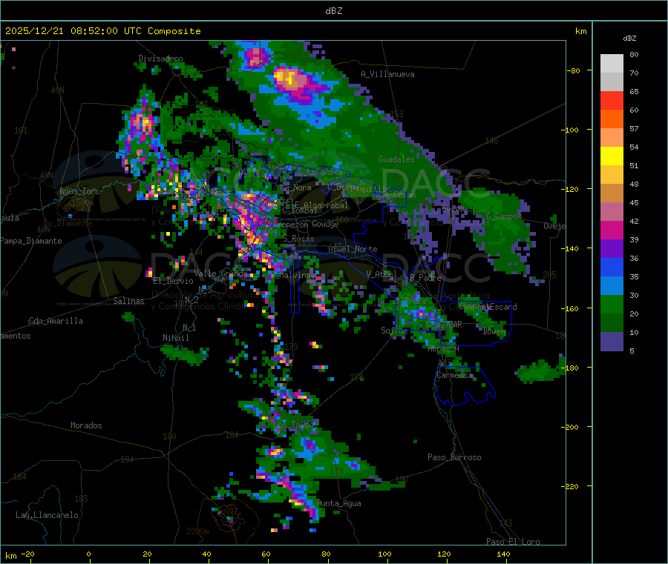Click the Divisadero map label
The width and height of the screenshot is (668, 564).
tap(160, 59)
